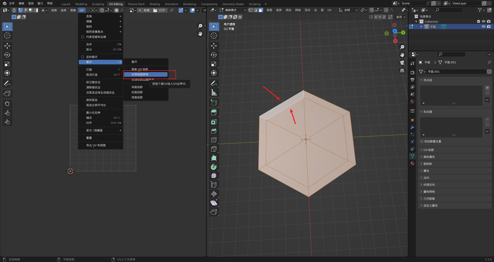Screen dimensions: 494x262
Task: Open the Modifiers properties tab (wrench)
Action: 412,127
